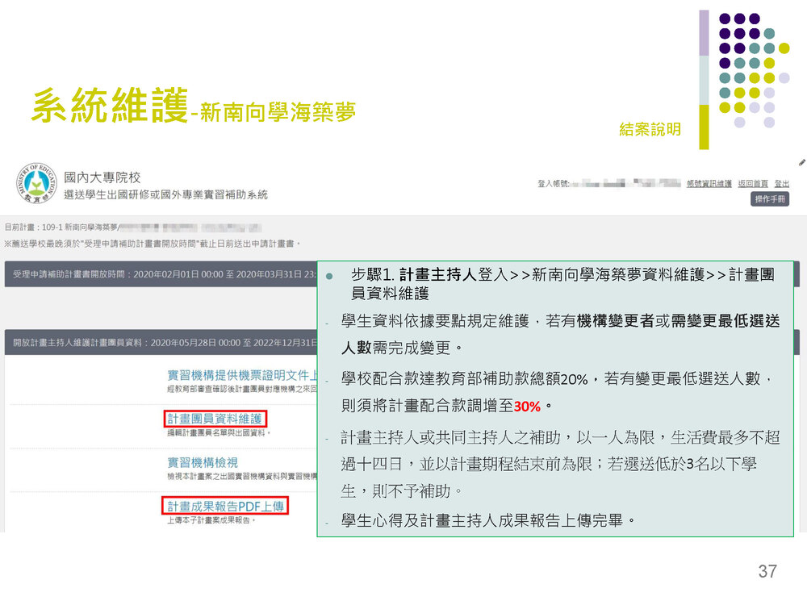The height and width of the screenshot is (605, 807).
Task: Open the 實習機構檢視 link
Action: pyautogui.click(x=202, y=462)
